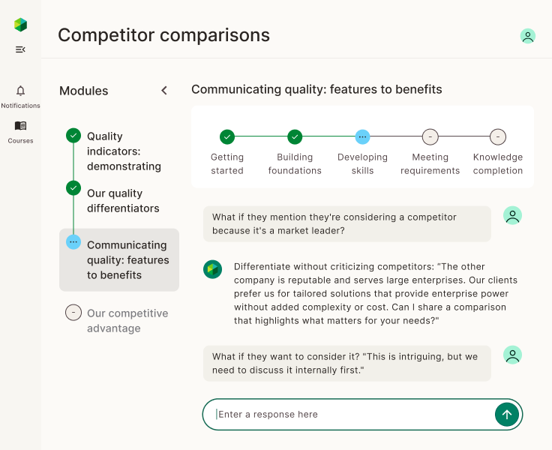Open Courses book icon
This screenshot has width=552, height=450.
point(20,126)
